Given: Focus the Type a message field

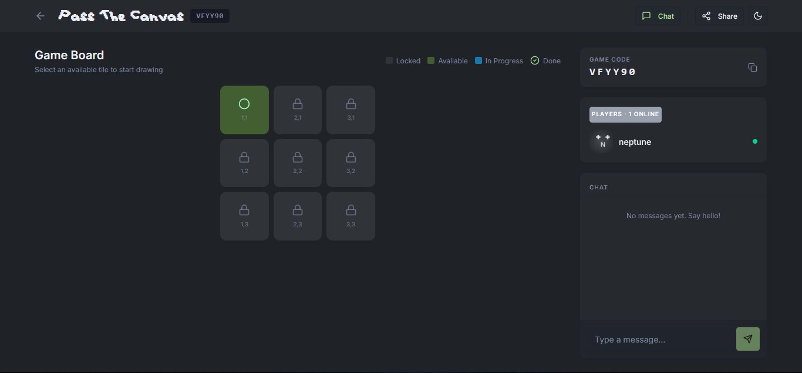Looking at the screenshot, I should point(659,340).
